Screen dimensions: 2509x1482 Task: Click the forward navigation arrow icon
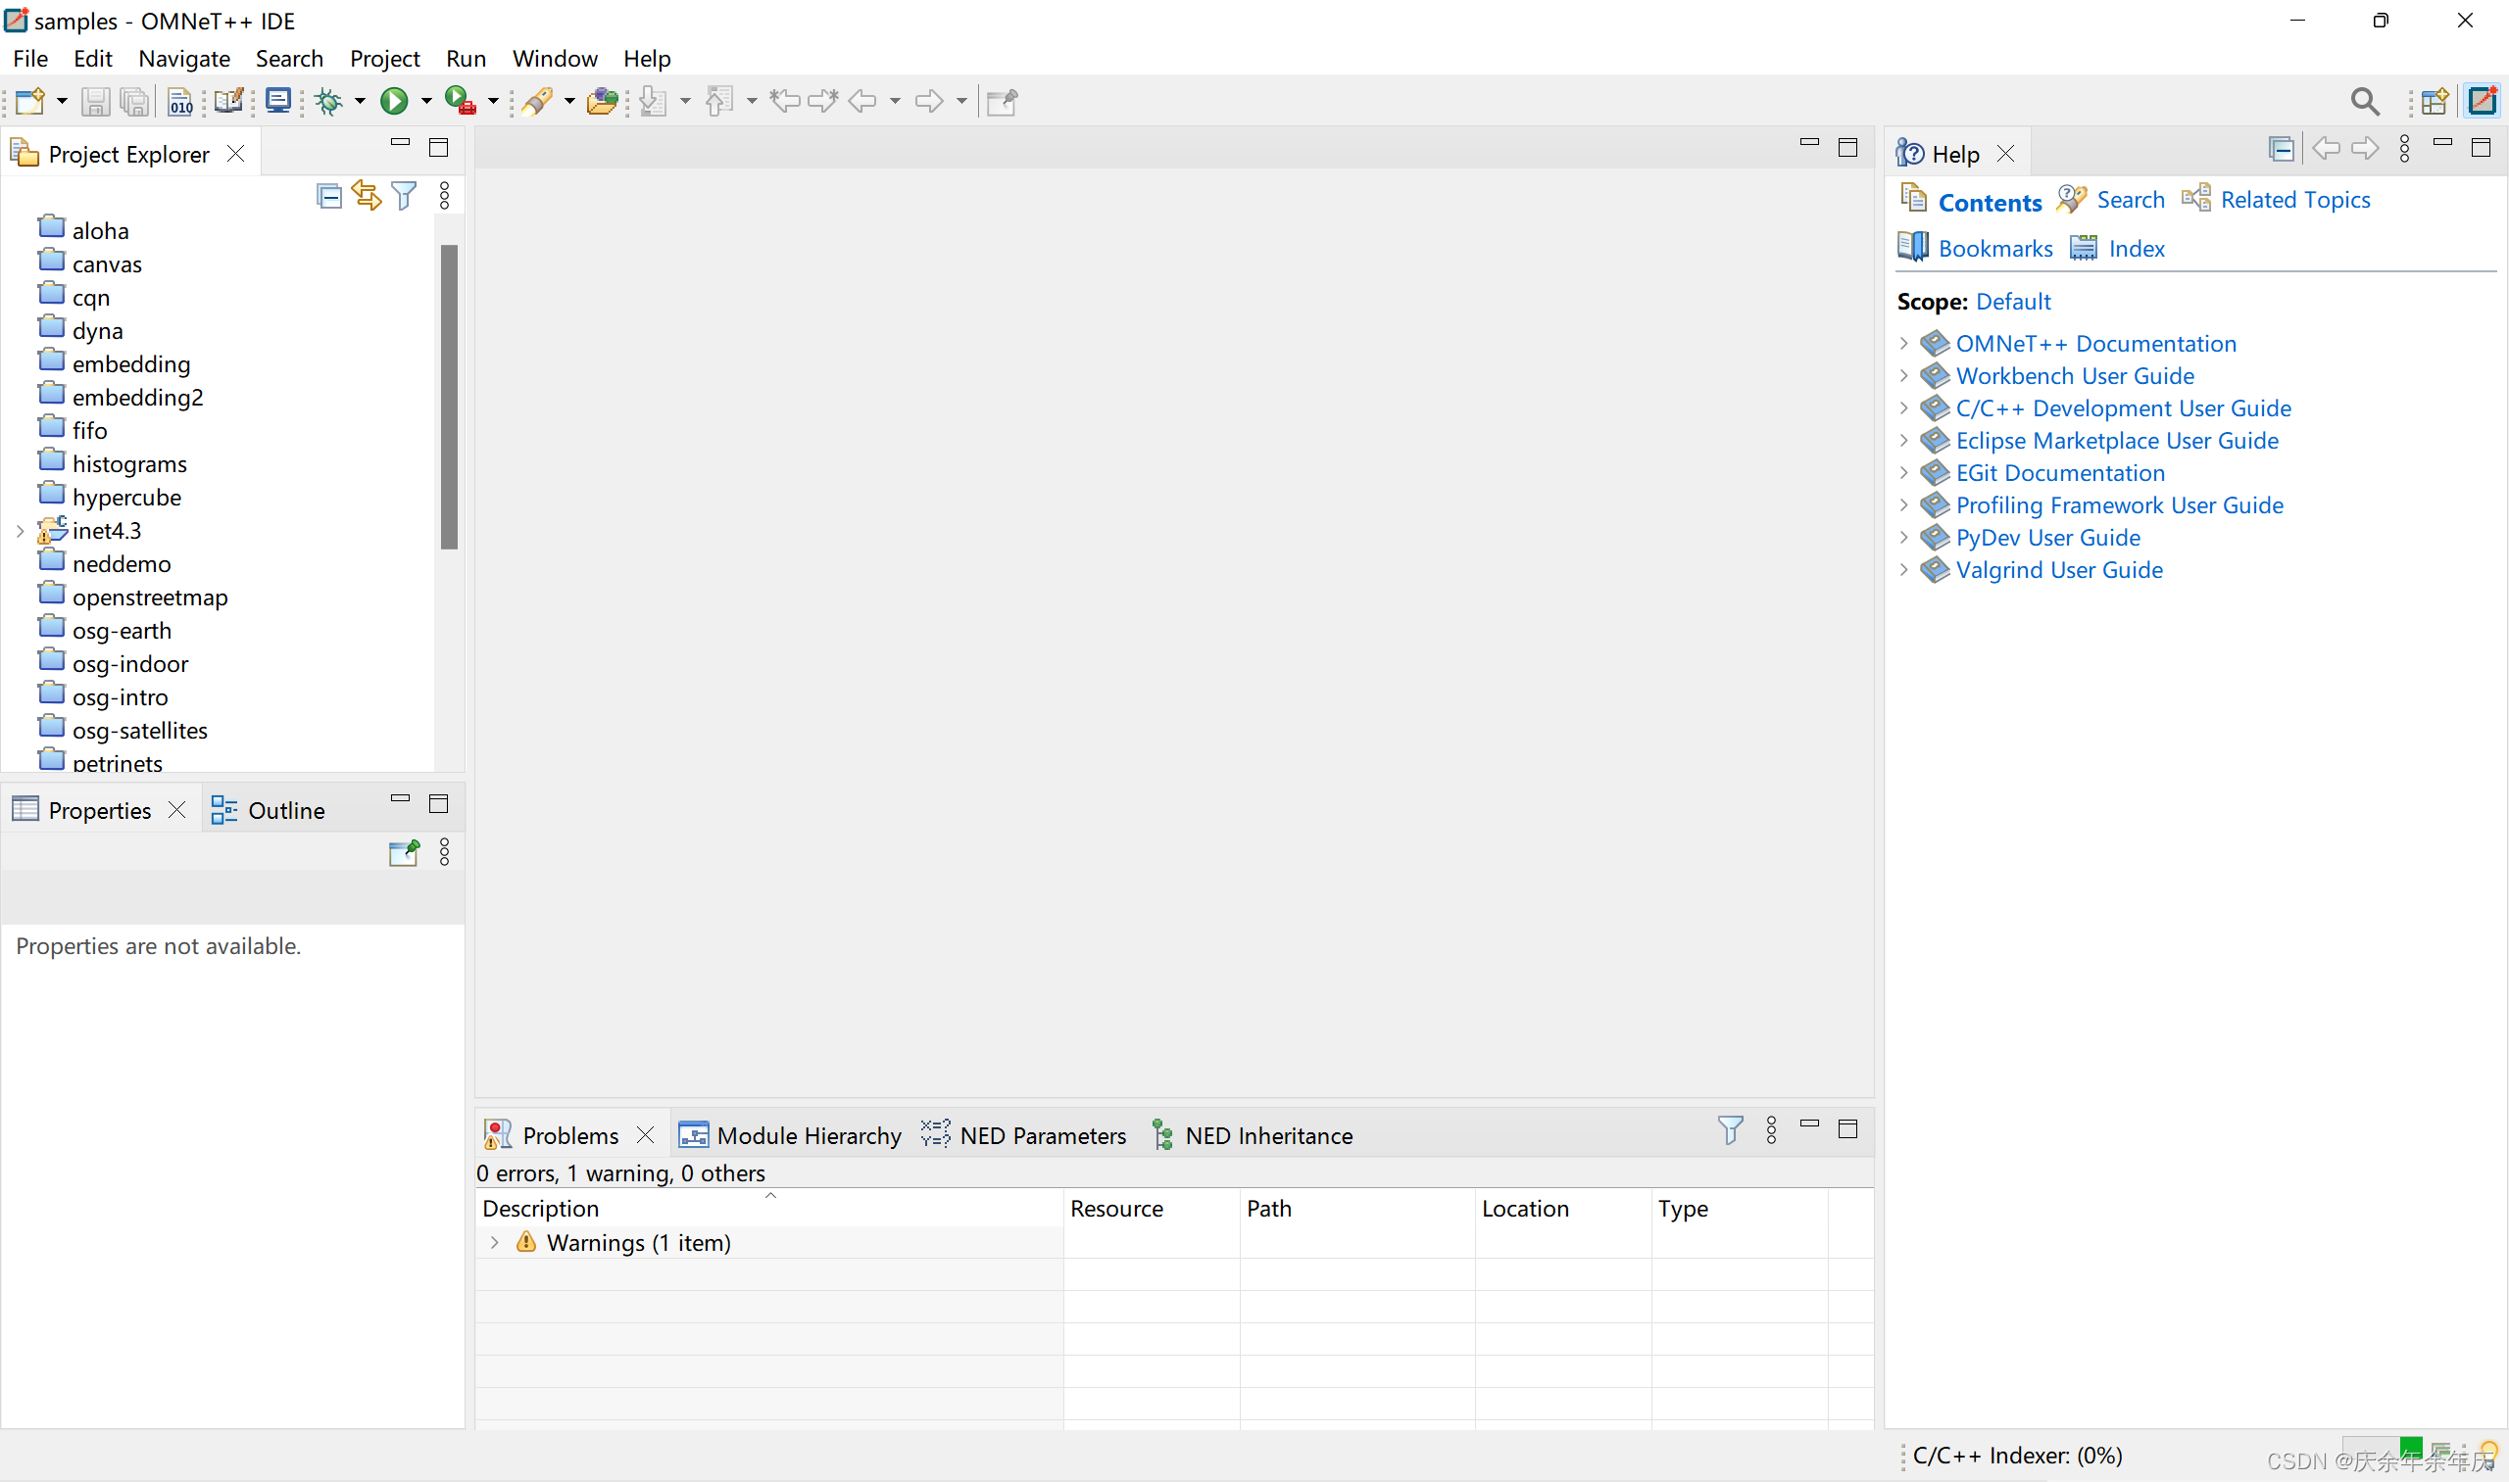[x=924, y=101]
